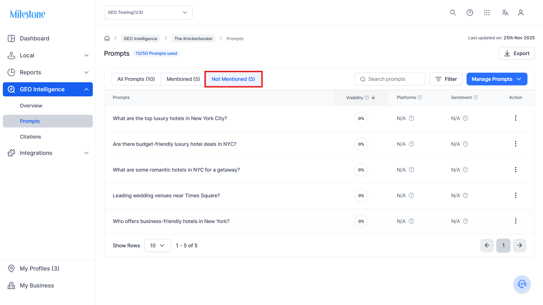Expand the Local sidebar section
543x305 pixels.
click(48, 55)
